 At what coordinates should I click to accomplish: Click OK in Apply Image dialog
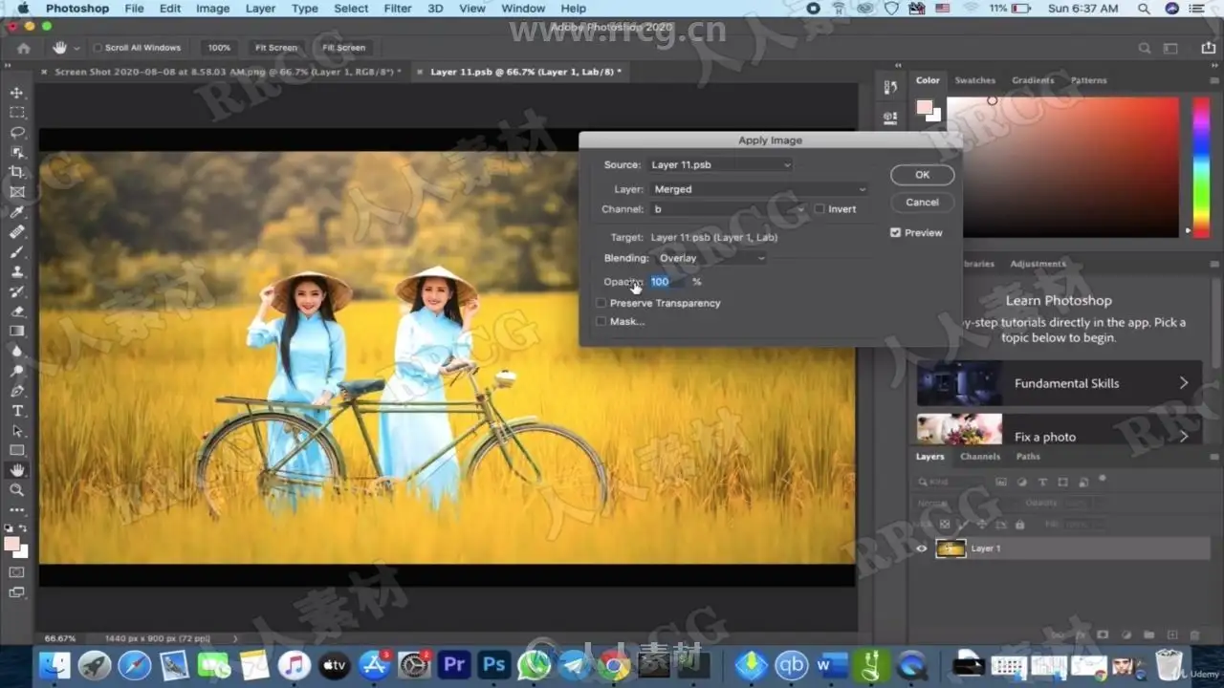click(x=922, y=175)
